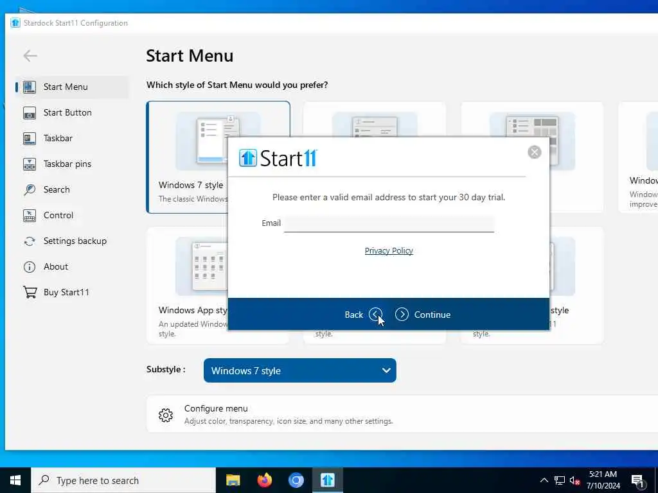
Task: Open the clock and date flyout
Action: (603, 480)
